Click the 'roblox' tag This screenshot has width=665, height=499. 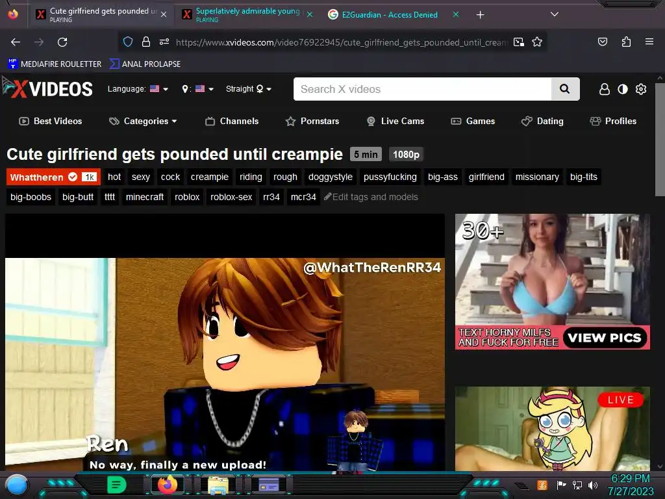187,197
